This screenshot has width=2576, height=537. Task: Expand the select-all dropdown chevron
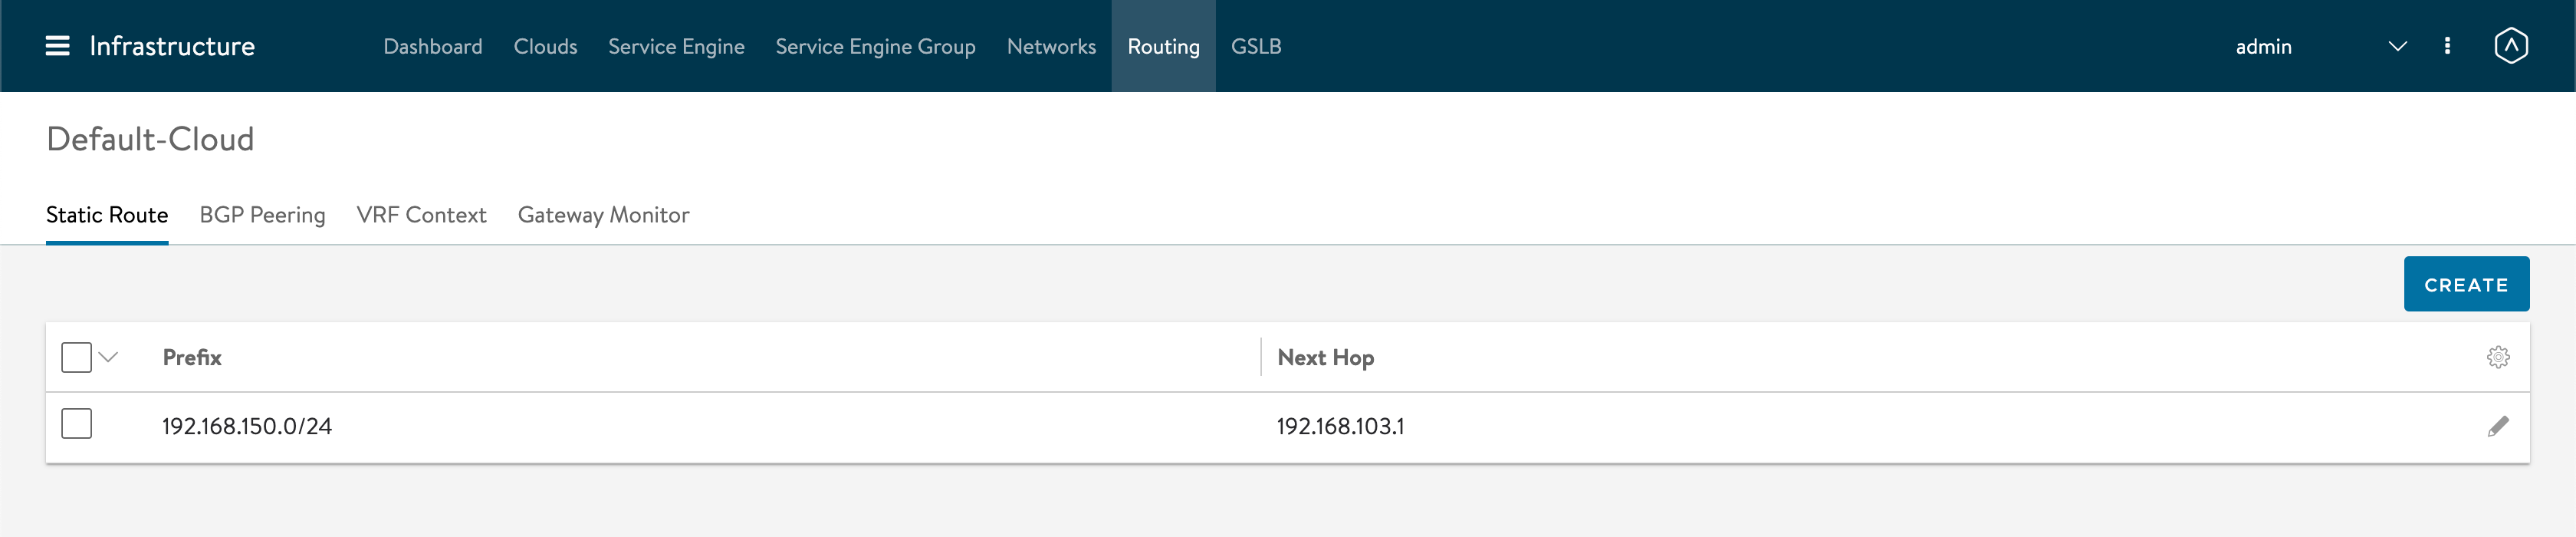point(109,357)
